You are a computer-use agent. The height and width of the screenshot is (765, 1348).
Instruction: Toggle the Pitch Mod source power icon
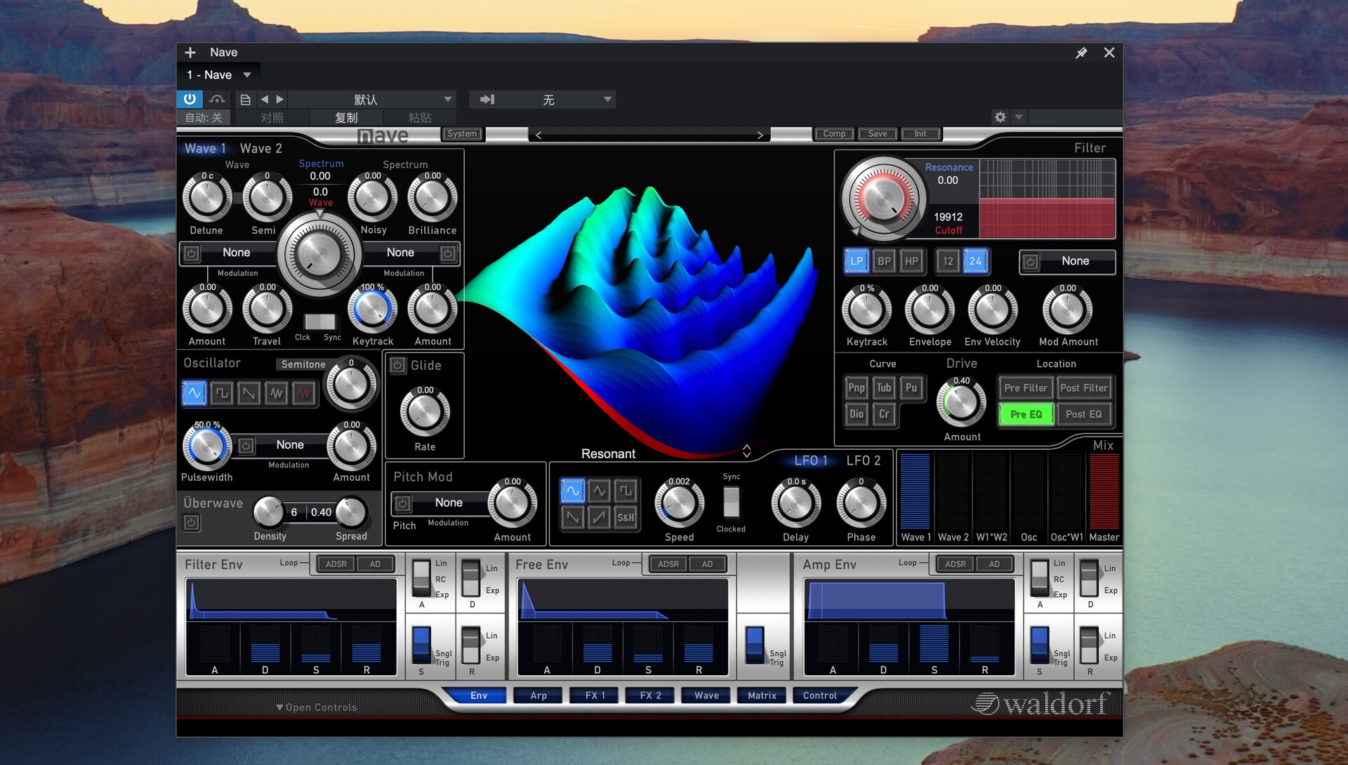click(402, 503)
